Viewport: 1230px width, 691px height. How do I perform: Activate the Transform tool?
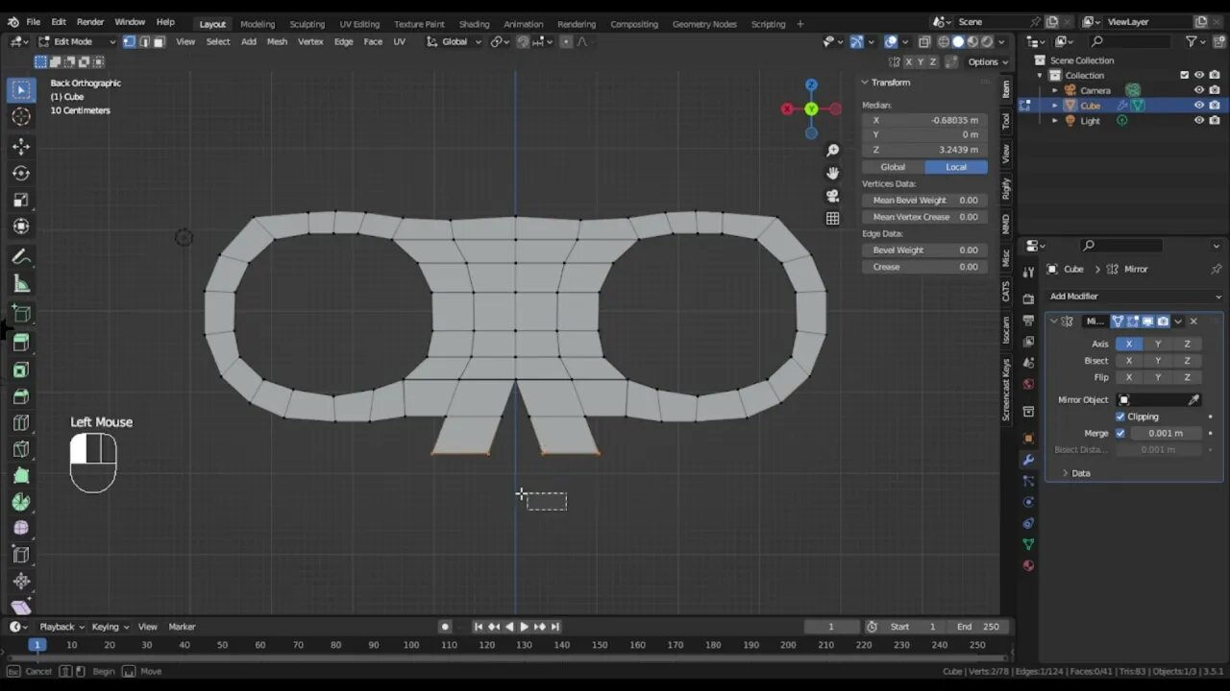[x=20, y=226]
